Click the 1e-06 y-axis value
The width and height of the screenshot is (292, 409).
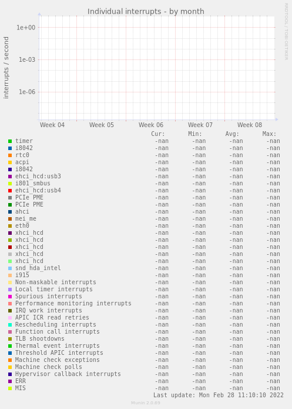[x=26, y=92]
